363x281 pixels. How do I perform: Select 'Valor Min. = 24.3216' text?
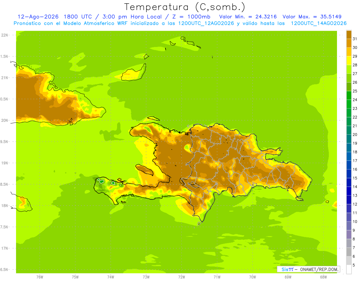(248, 17)
